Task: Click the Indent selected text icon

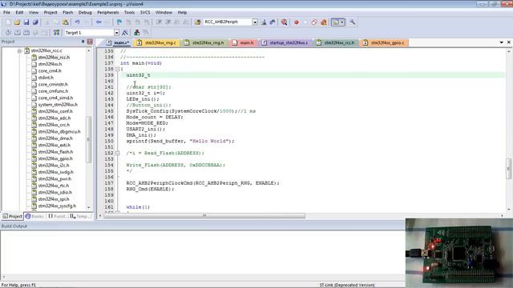Action: 159,22
